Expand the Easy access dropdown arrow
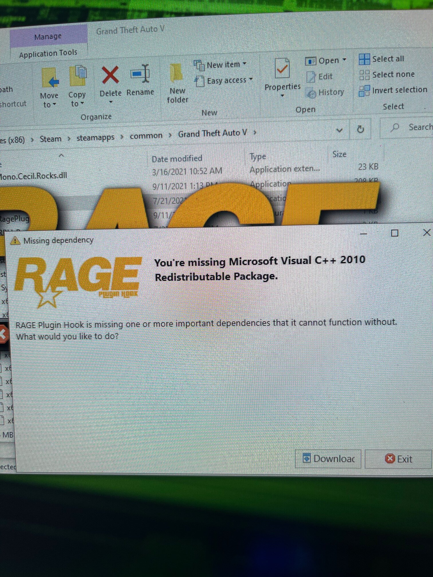The height and width of the screenshot is (577, 433). (x=251, y=79)
